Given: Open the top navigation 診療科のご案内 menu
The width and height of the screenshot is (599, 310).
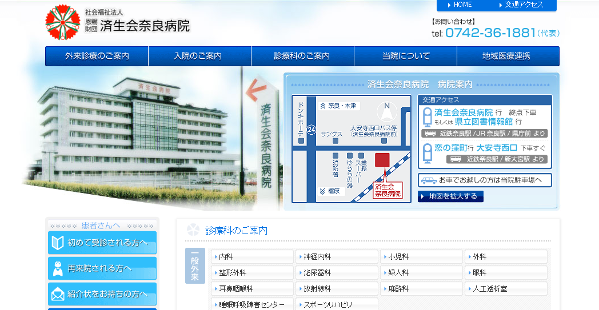Looking at the screenshot, I should (x=302, y=56).
